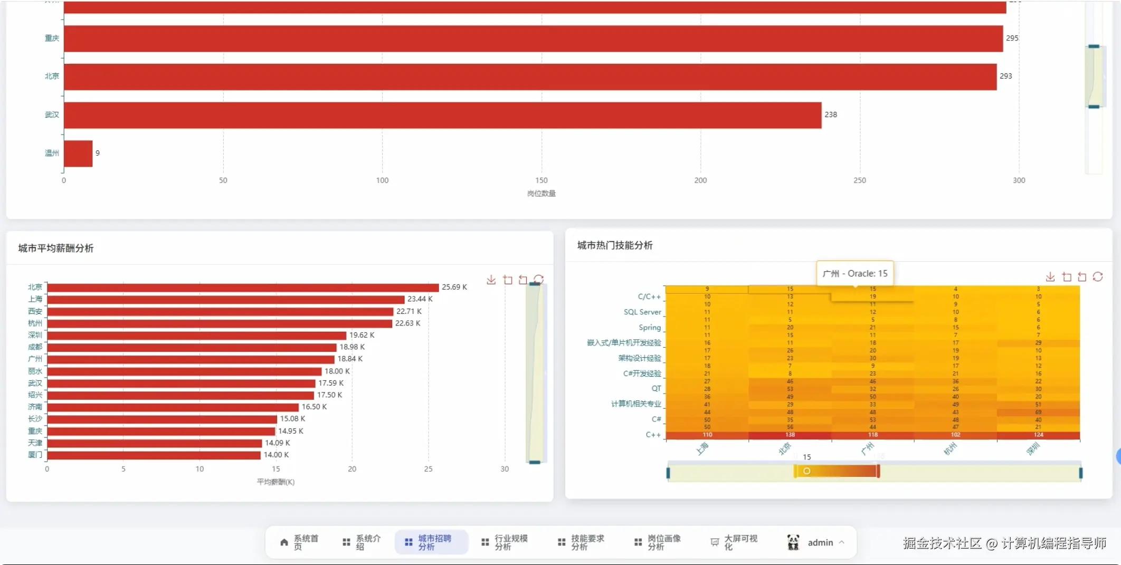Click the circle indicator on heatmap color range
The width and height of the screenshot is (1121, 565).
[x=807, y=471]
